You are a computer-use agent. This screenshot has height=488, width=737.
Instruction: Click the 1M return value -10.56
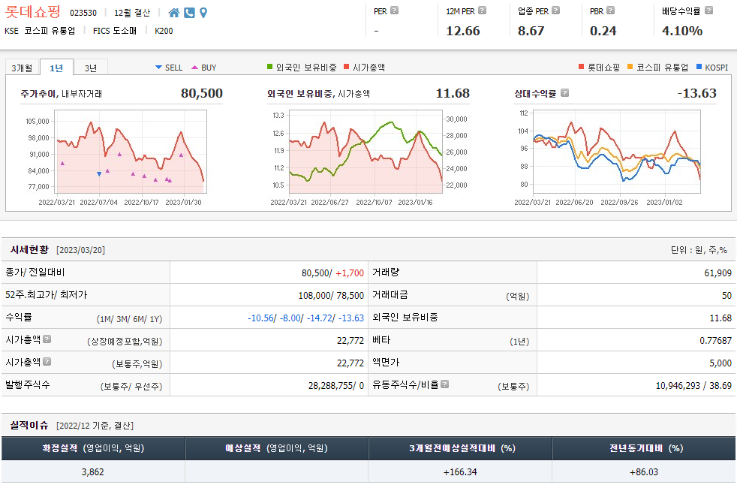pos(261,318)
